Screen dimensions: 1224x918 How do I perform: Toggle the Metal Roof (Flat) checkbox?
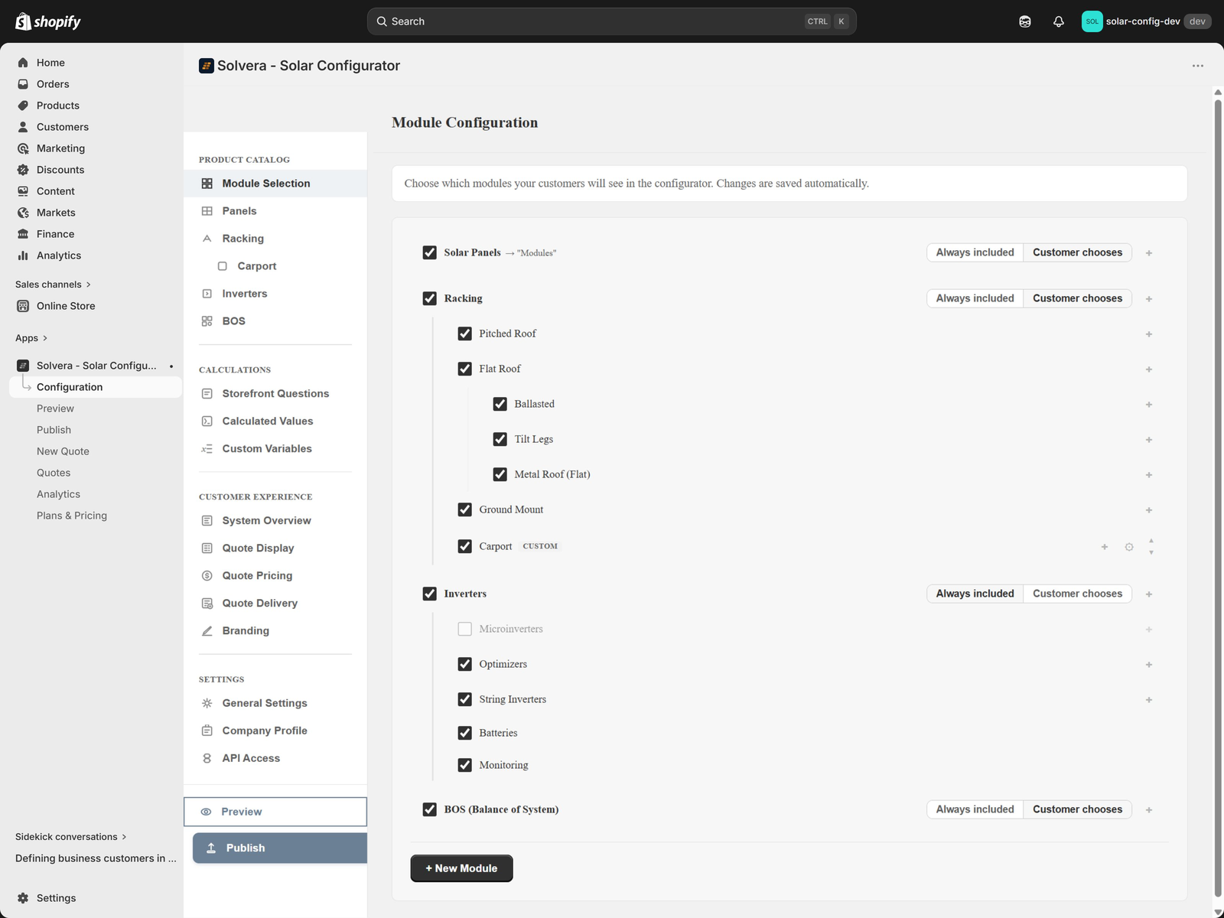[x=500, y=474]
